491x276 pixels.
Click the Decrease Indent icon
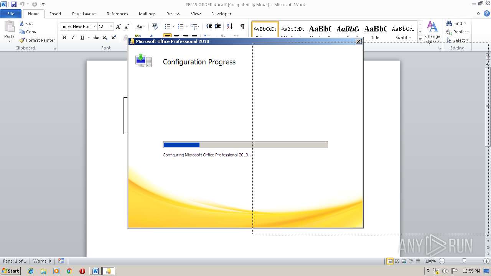coord(209,26)
